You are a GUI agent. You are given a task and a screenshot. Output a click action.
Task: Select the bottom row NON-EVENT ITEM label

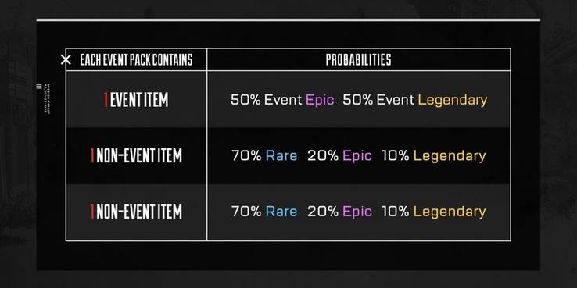click(x=136, y=212)
